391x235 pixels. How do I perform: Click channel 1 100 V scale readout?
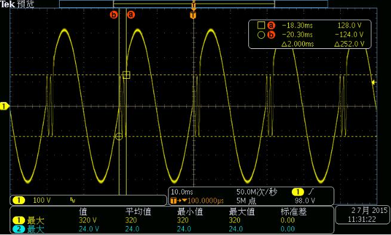point(42,200)
